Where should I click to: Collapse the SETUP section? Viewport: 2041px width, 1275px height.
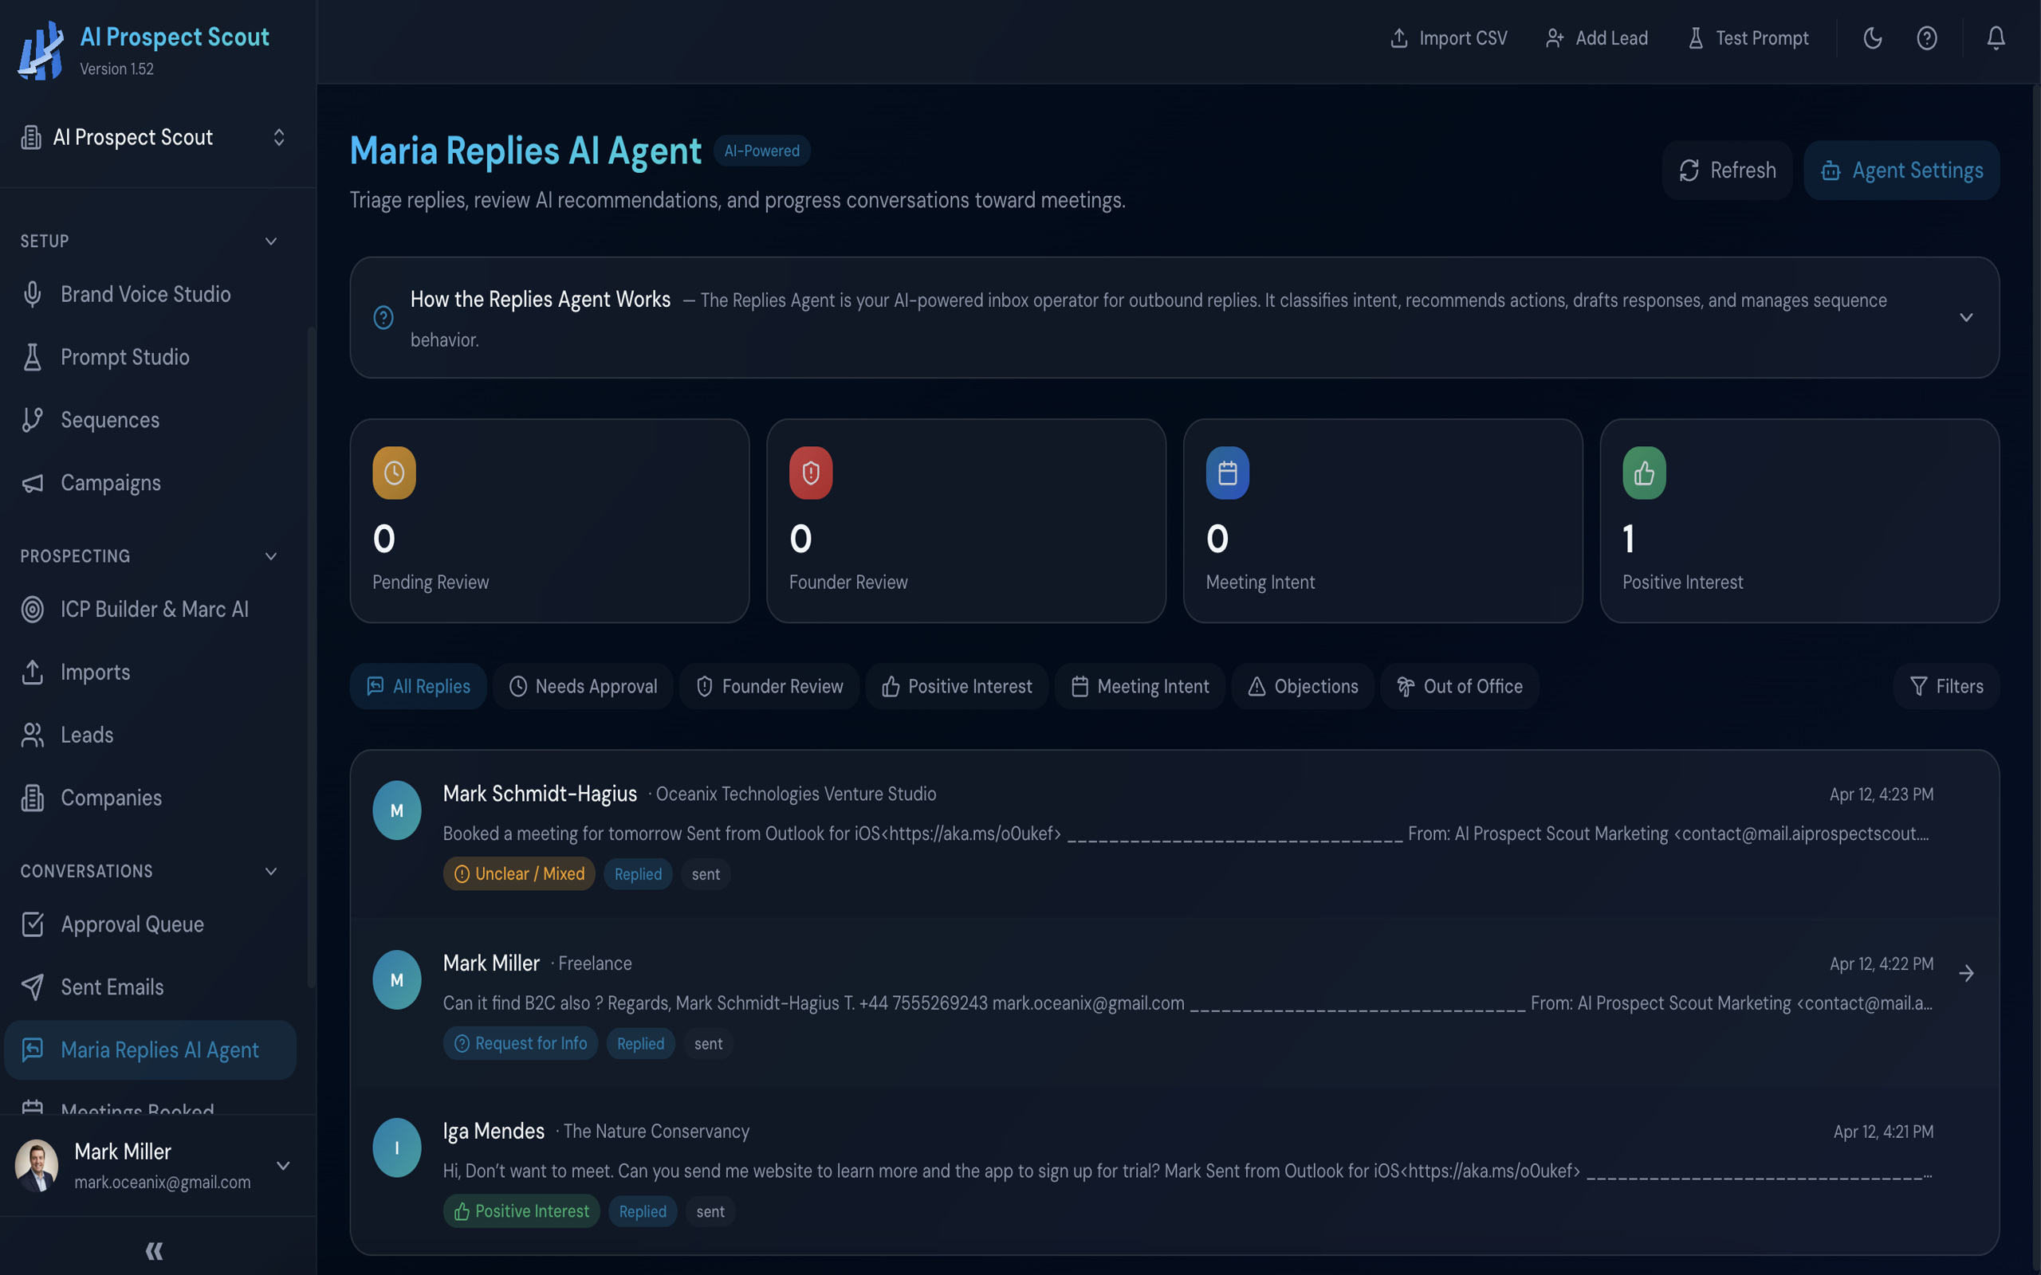[x=270, y=241]
